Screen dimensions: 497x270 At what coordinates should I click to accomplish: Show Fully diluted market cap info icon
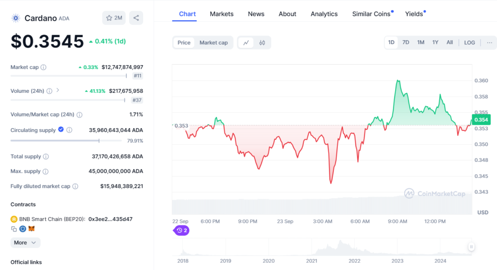click(75, 186)
